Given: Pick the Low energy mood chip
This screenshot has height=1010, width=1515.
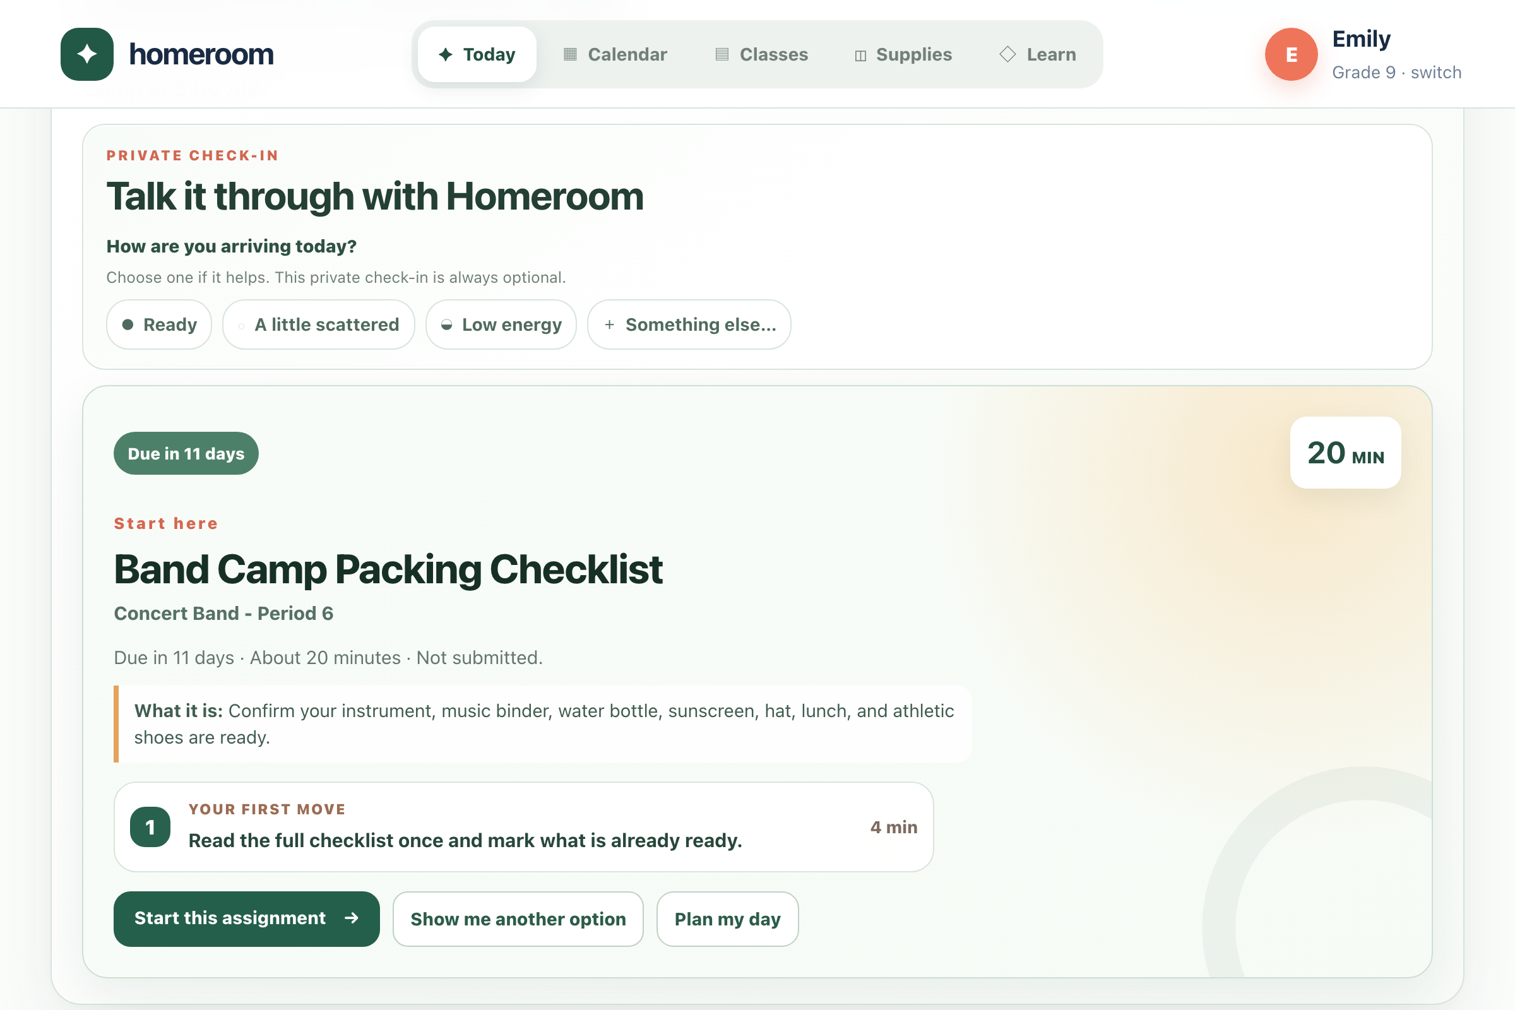Looking at the screenshot, I should pos(501,324).
